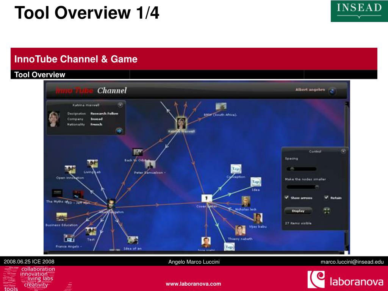The height and width of the screenshot is (291, 388).
Task: Select the Open innovation node
Action: (x=70, y=169)
